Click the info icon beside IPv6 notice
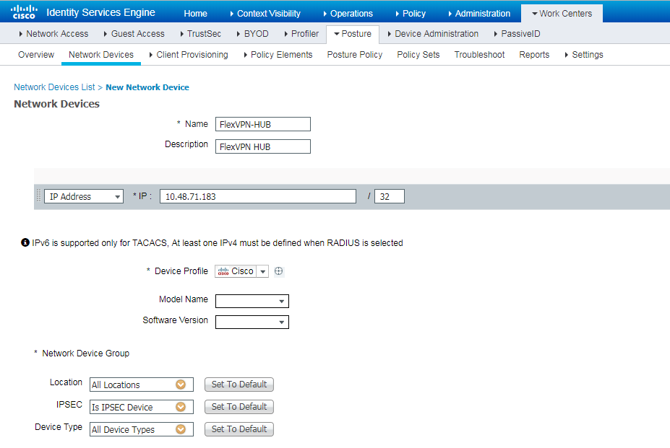The image size is (670, 448). [x=25, y=242]
